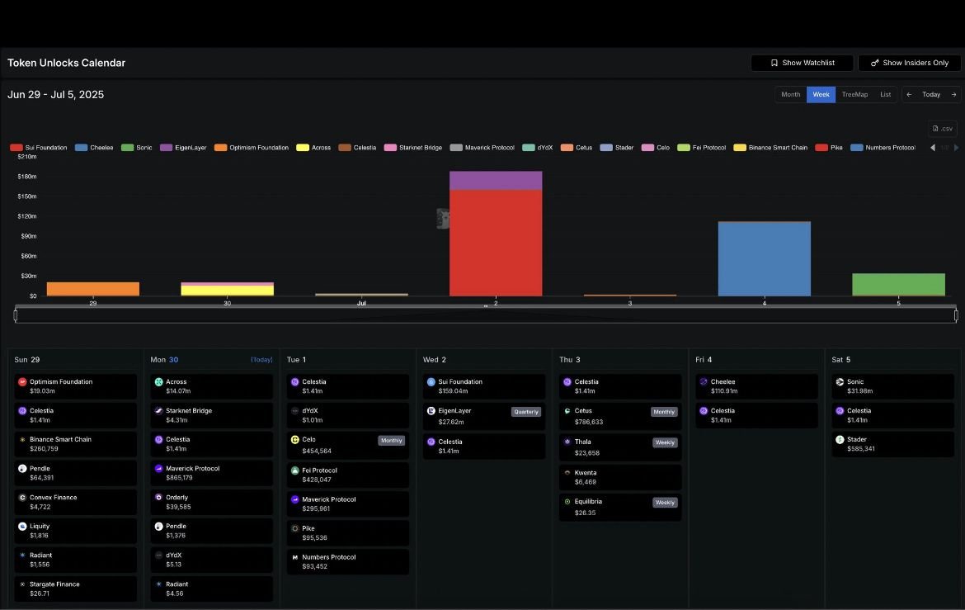The image size is (965, 610).
Task: Click Numbers Protocol icon
Action: 294,558
